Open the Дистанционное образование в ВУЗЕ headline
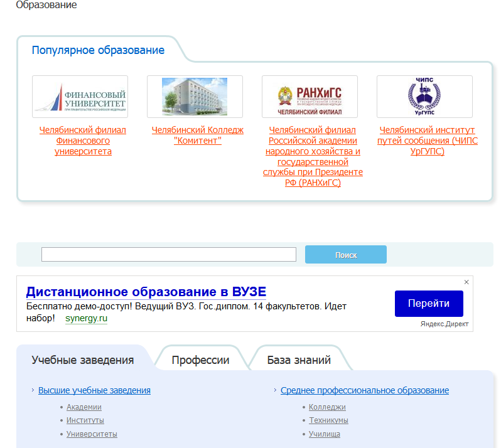This screenshot has height=448, width=501. [146, 292]
